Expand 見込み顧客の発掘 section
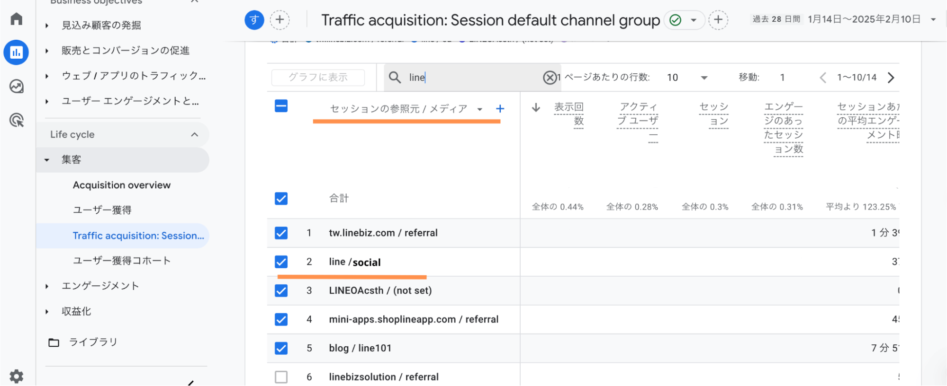The height and width of the screenshot is (386, 947). click(46, 26)
